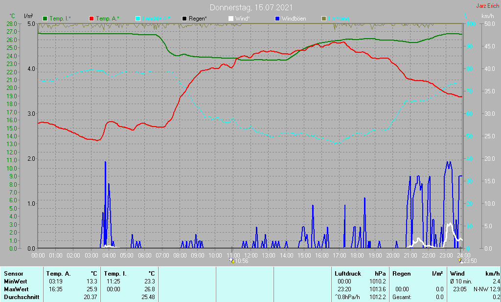Click the 'MaxWert' row label
Image resolution: width=501 pixels, height=302 pixels.
click(x=16, y=289)
